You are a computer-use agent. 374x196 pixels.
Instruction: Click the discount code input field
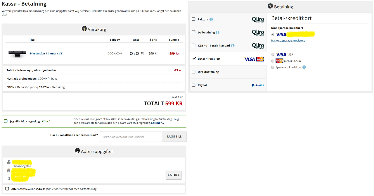click(131, 137)
